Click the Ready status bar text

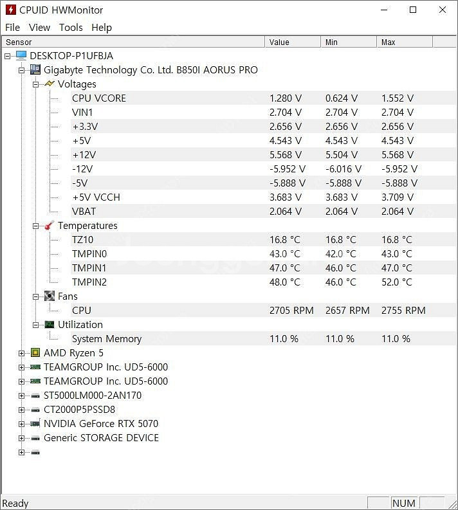15,504
